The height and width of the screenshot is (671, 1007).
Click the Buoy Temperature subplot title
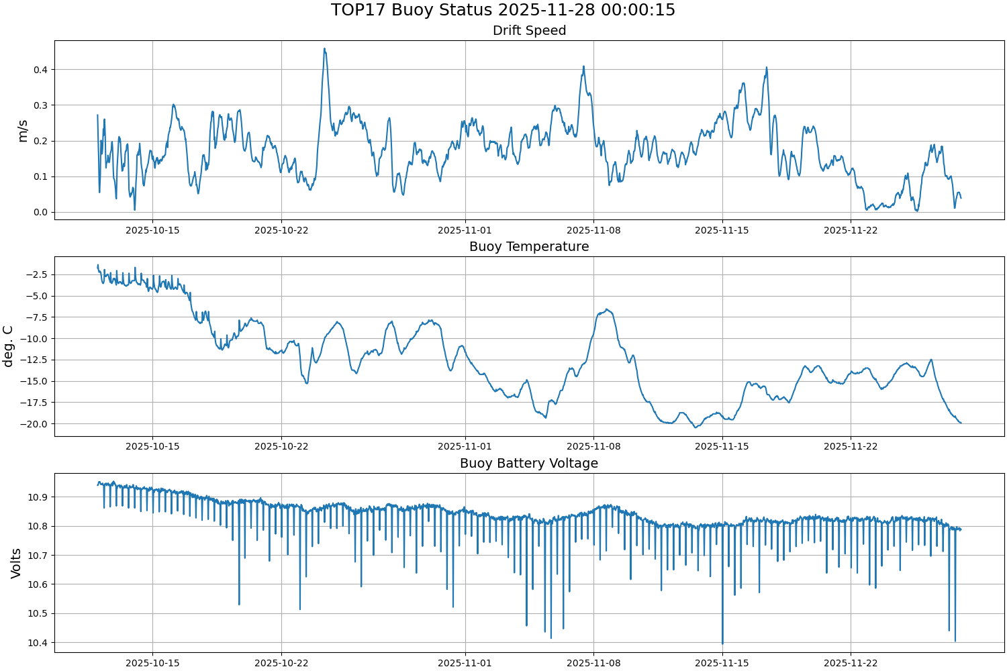[529, 246]
